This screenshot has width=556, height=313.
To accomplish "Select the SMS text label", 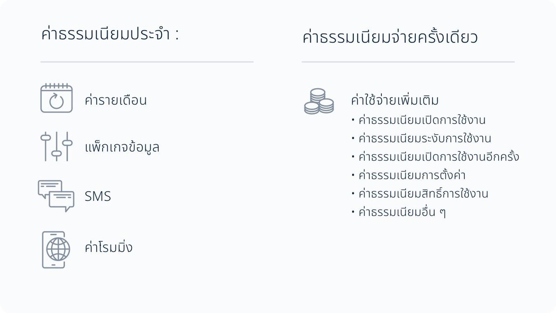I will point(98,196).
